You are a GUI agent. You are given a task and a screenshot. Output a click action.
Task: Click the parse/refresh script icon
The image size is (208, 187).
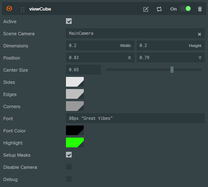(x=159, y=9)
